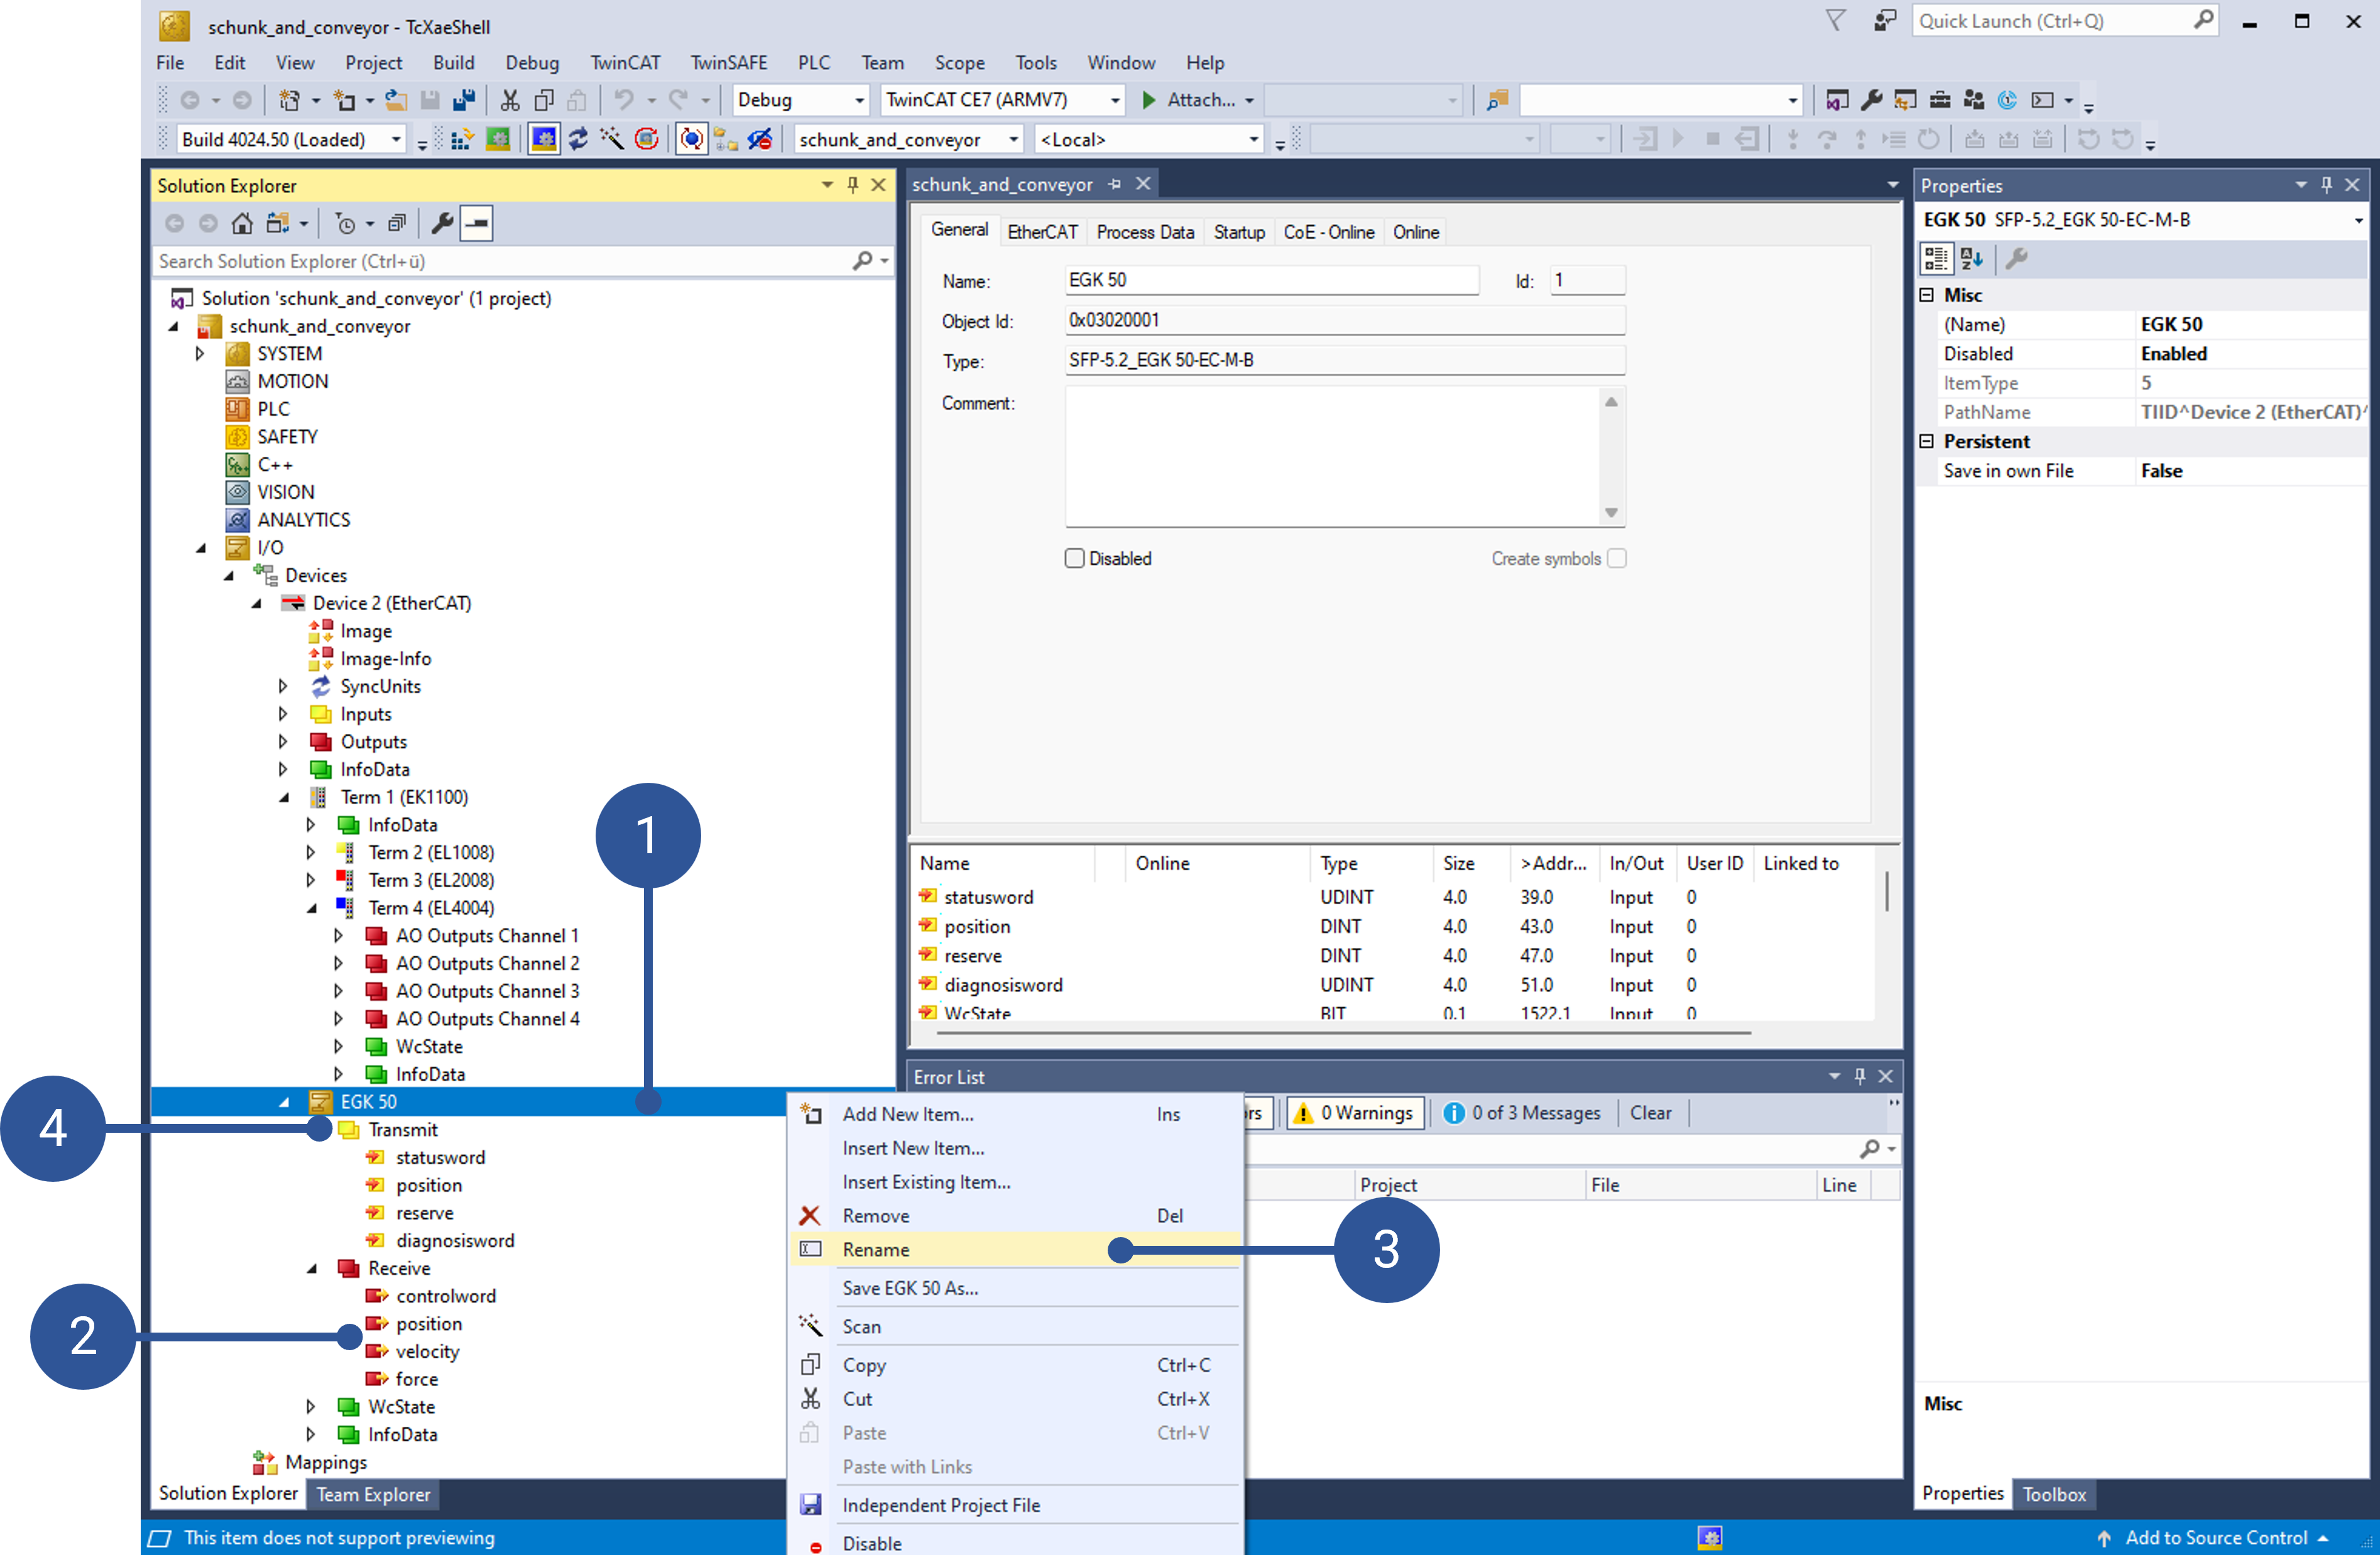Open the TwinCAT CE7 (ARMV7) platform dropdown
Viewport: 2380px width, 1555px height.
click(1114, 100)
